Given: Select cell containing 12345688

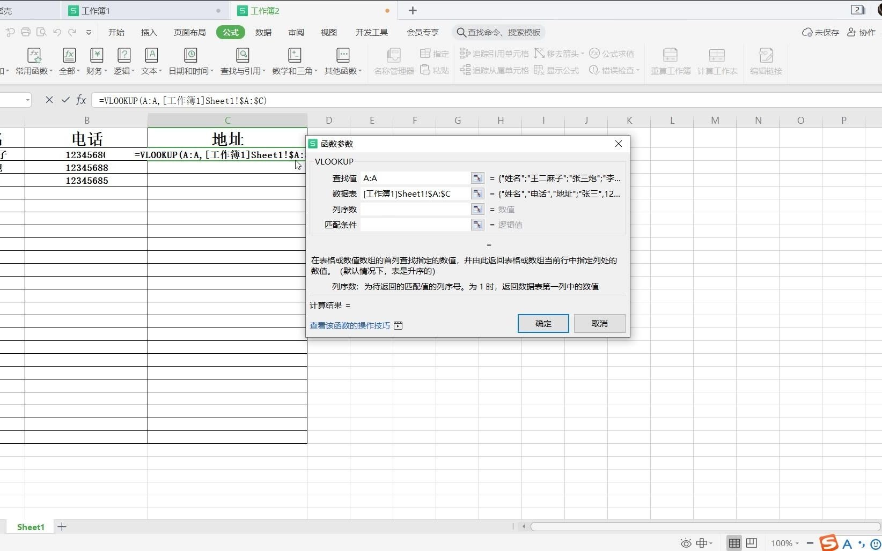Looking at the screenshot, I should [x=86, y=168].
